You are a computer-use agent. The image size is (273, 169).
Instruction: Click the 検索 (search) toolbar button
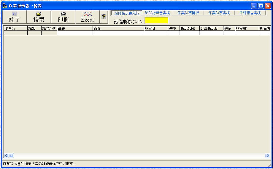pos(39,17)
